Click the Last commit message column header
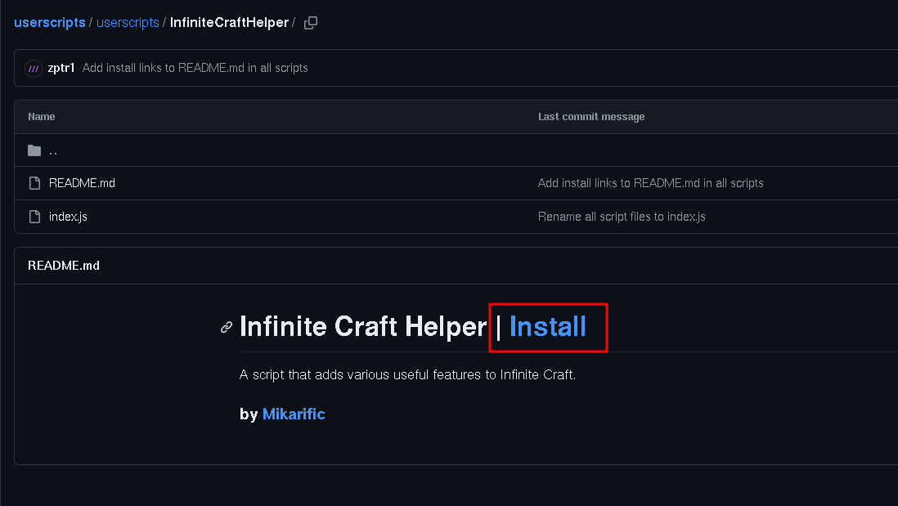The image size is (898, 506). [x=591, y=117]
